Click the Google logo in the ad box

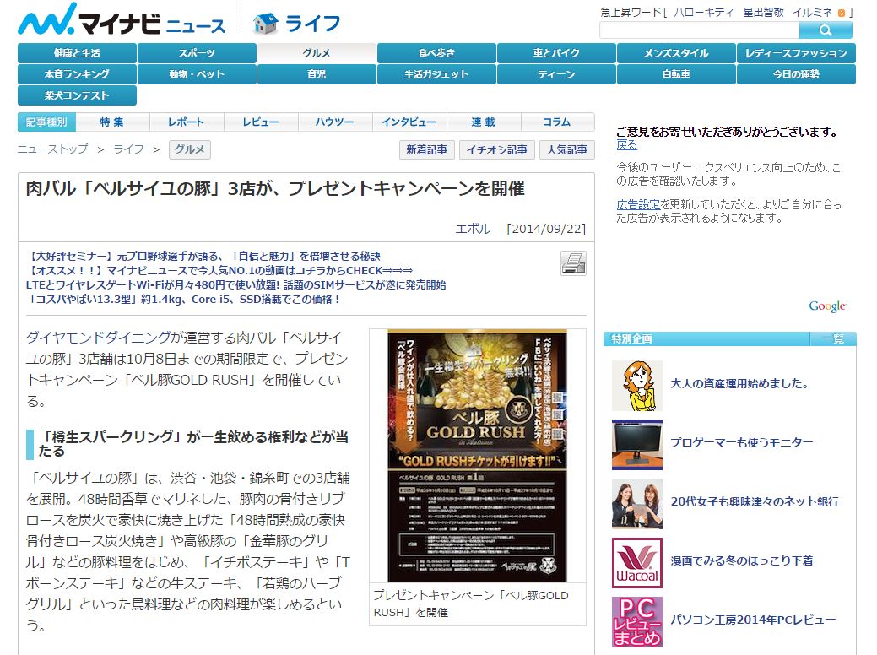(x=827, y=306)
